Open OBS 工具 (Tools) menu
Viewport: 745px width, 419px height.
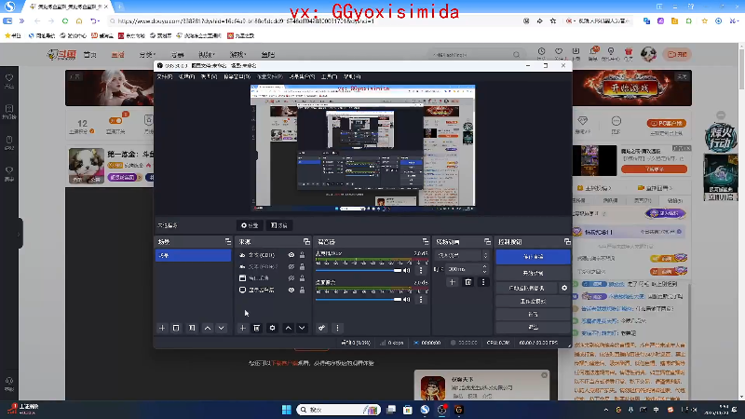(330, 76)
